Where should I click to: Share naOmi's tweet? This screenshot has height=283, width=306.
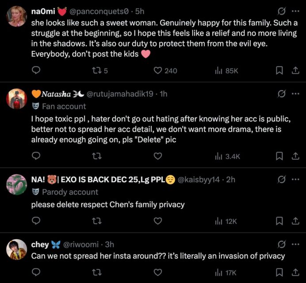(295, 70)
